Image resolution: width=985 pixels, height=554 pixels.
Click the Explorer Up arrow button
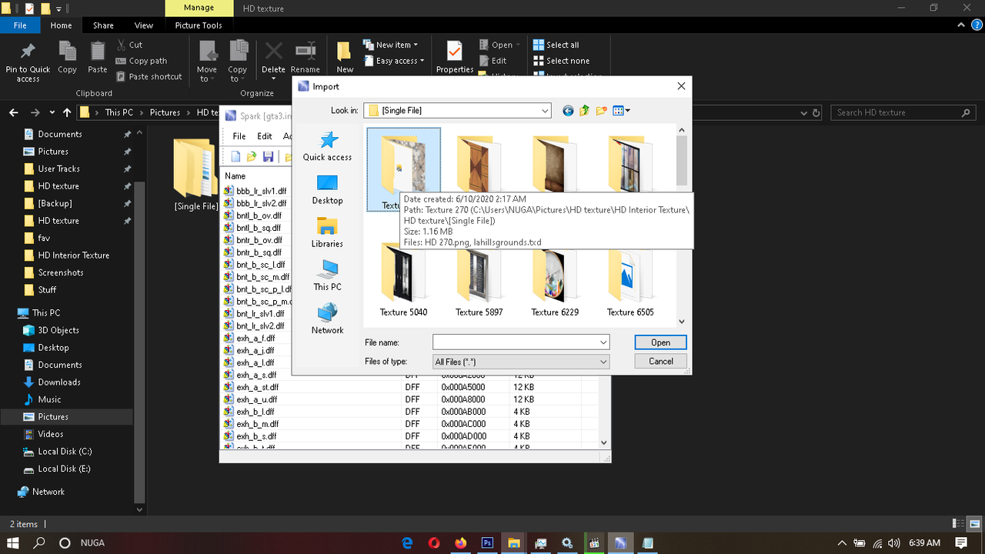tap(67, 112)
